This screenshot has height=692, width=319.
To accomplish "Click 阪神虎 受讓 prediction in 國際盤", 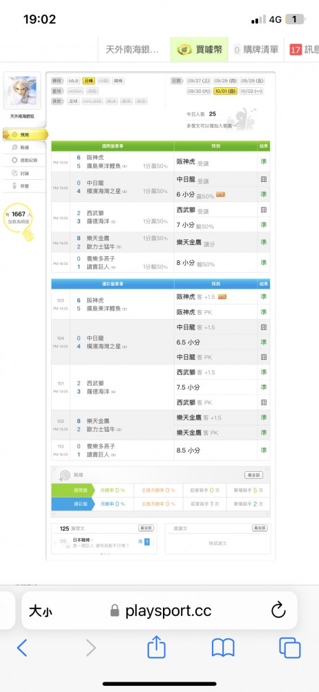I will tap(193, 162).
